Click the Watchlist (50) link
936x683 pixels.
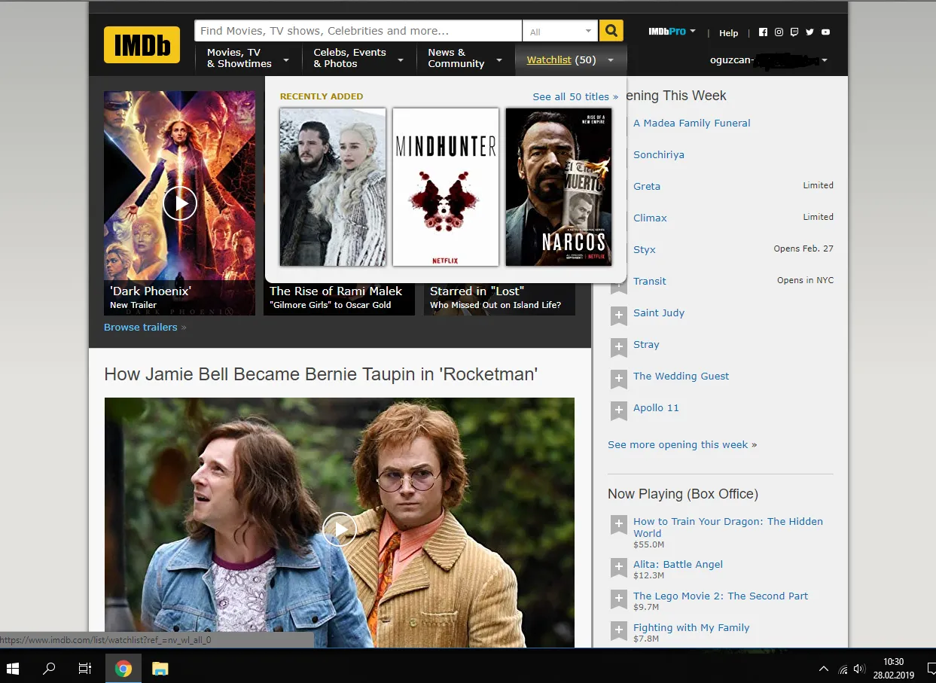(x=561, y=59)
